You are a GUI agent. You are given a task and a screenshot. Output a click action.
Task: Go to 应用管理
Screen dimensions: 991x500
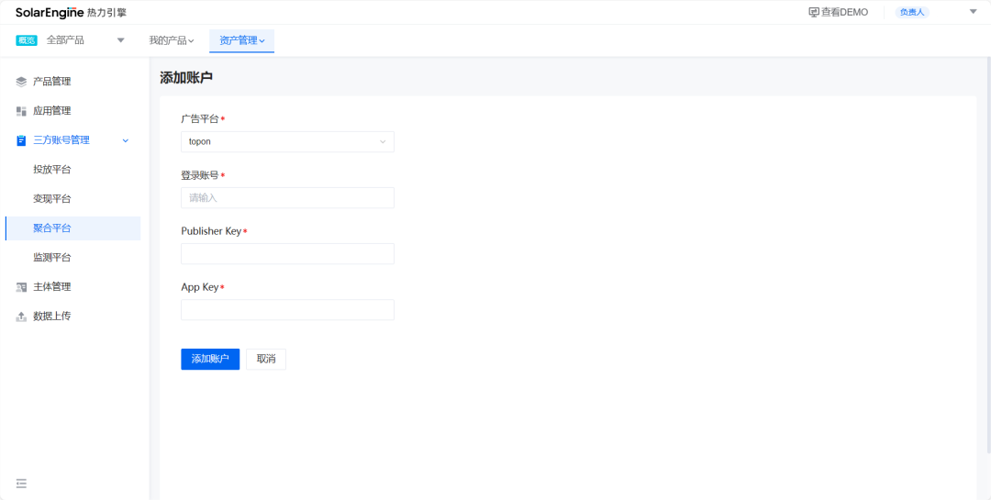click(51, 111)
